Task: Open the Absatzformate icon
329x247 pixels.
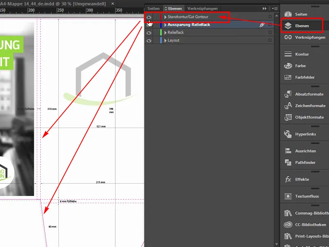Action: coord(288,94)
